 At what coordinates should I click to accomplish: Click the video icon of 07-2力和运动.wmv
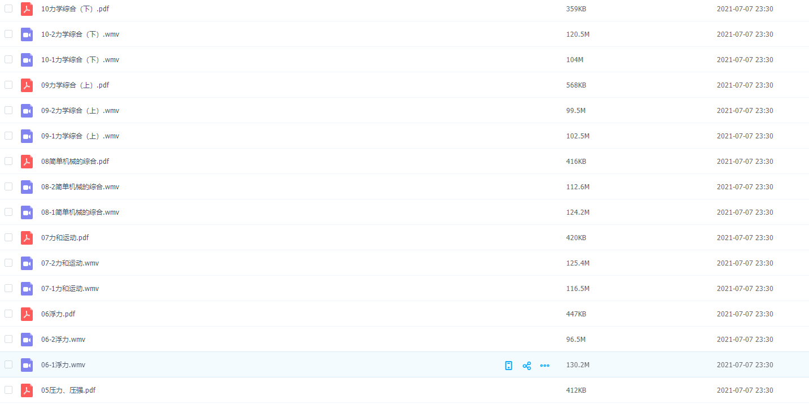(x=27, y=263)
